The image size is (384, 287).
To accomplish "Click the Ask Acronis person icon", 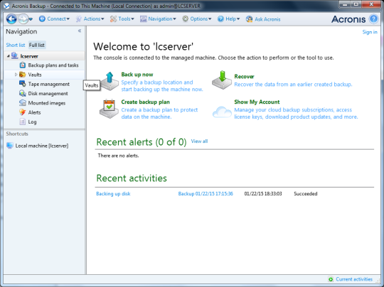I will [x=250, y=19].
